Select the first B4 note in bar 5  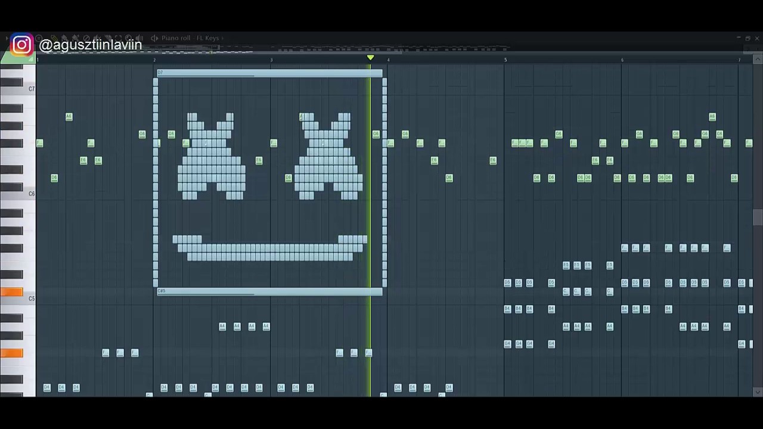(x=507, y=309)
